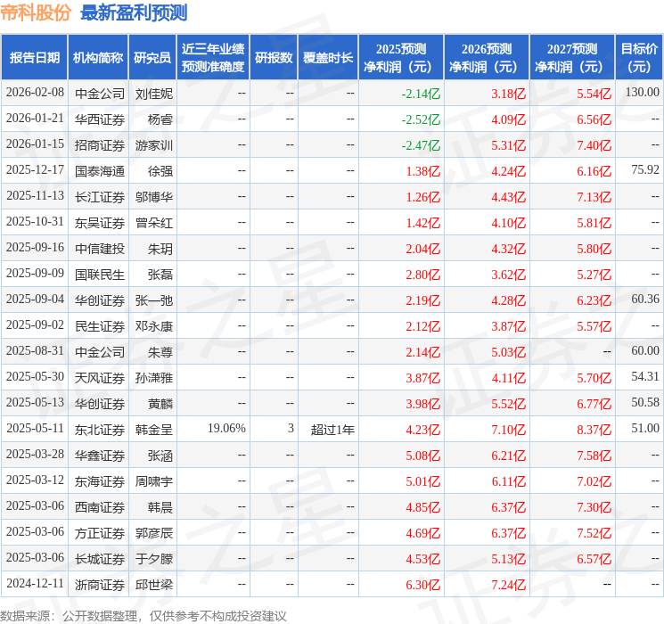Viewport: 664px width, 624px height.
Task: Click 近三年业绩预测准确度 column header
Action: (212, 57)
